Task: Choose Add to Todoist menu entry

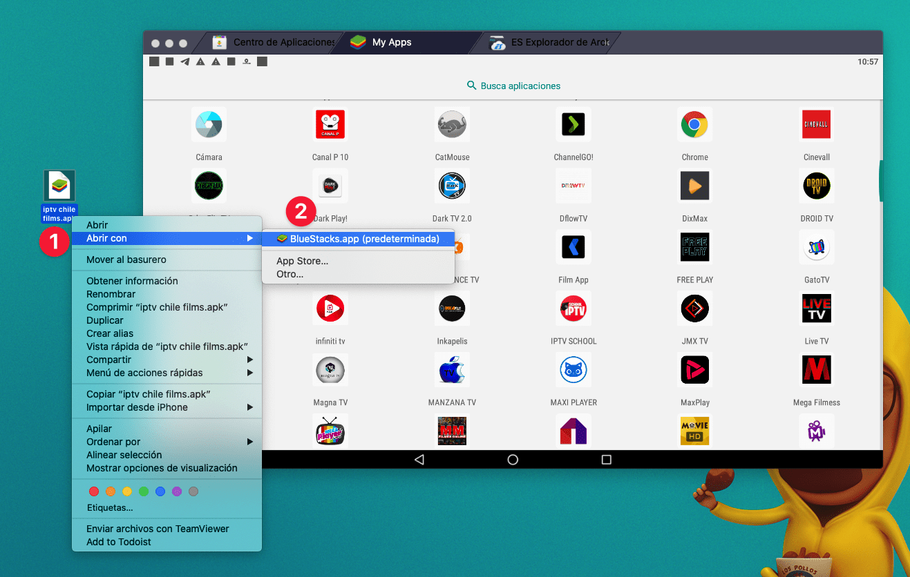Action: (167, 542)
